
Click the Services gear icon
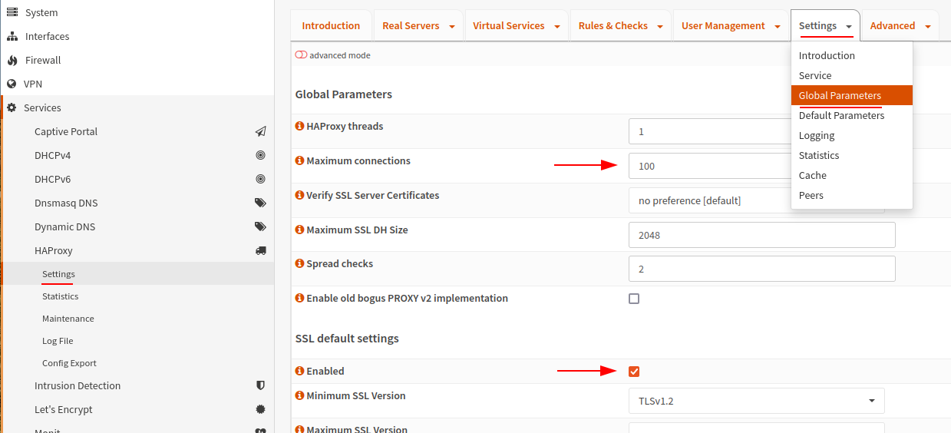click(x=12, y=107)
